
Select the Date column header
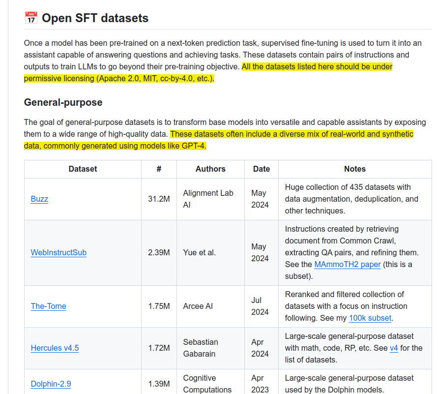click(x=261, y=169)
